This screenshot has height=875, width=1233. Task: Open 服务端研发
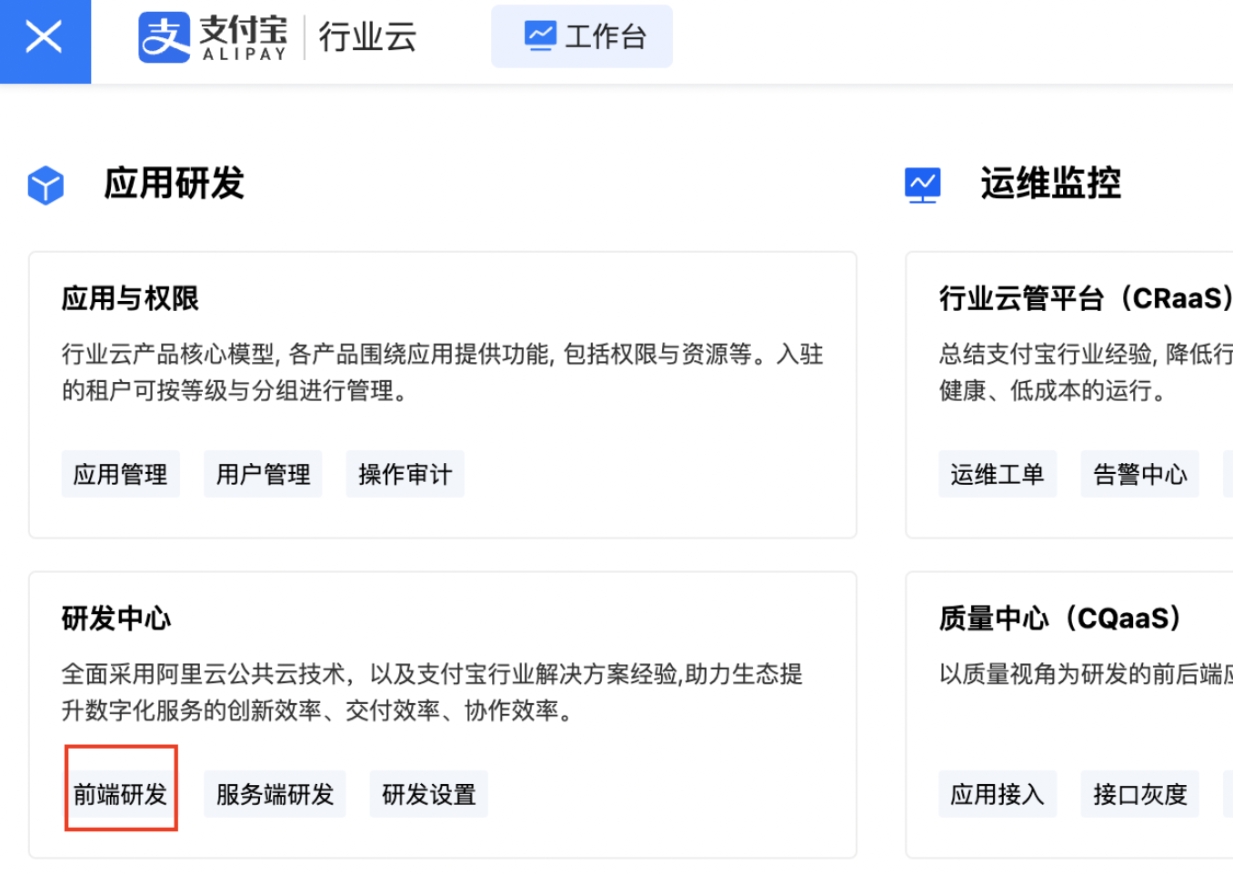coord(275,793)
